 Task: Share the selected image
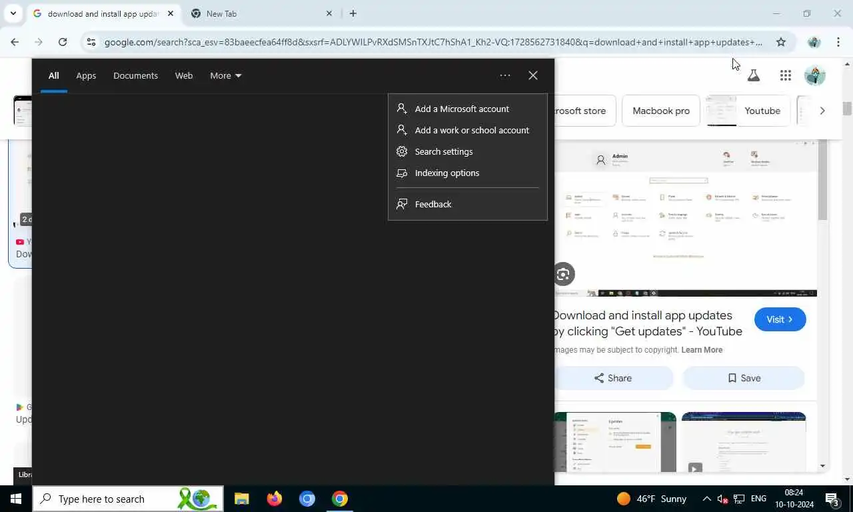(613, 378)
